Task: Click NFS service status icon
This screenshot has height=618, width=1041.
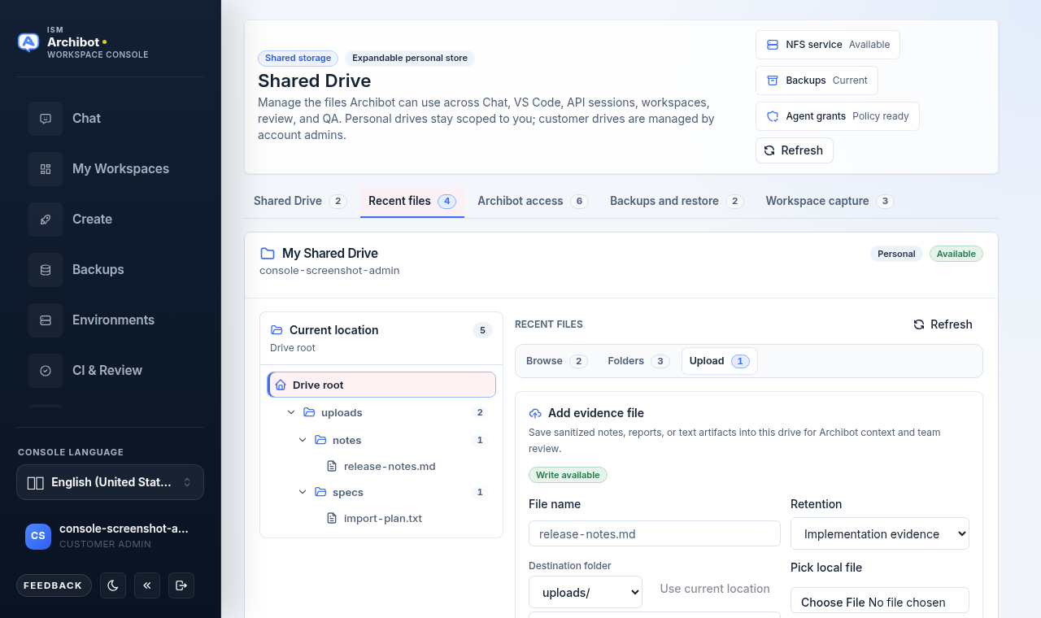Action: click(773, 45)
